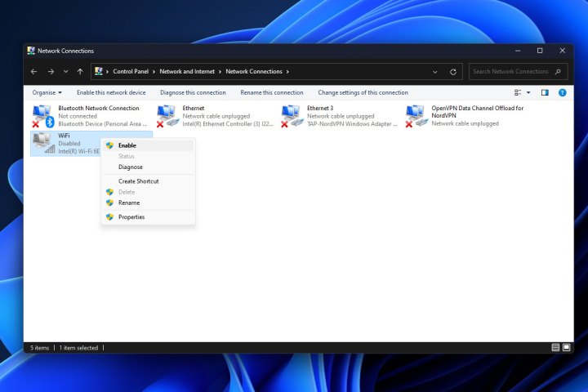Click the Ethernet 3 connection name

point(320,108)
